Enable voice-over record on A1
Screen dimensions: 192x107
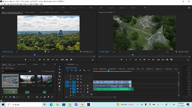click(x=88, y=86)
